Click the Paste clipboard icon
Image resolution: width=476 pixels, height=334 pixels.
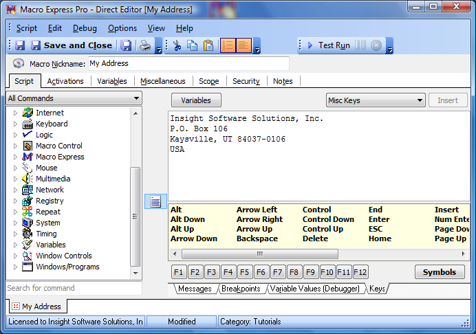point(208,46)
